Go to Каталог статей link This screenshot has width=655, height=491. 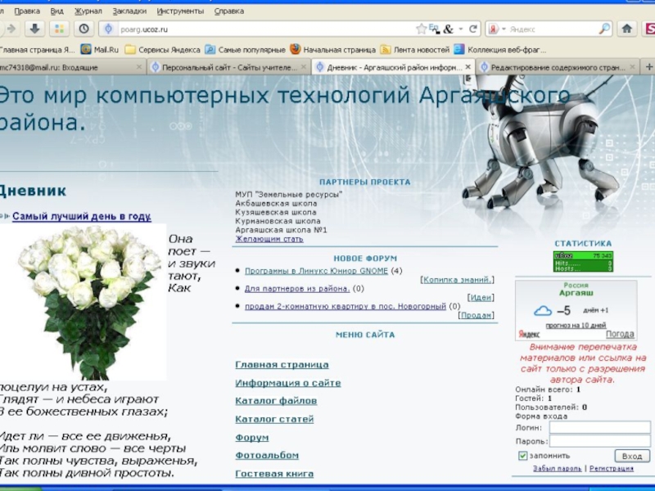coord(274,419)
